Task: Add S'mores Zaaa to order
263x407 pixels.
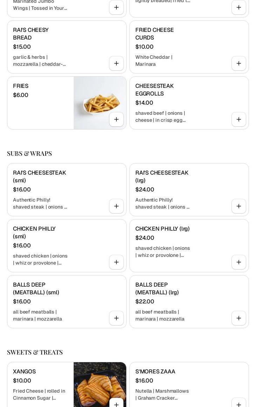Action: [239, 404]
